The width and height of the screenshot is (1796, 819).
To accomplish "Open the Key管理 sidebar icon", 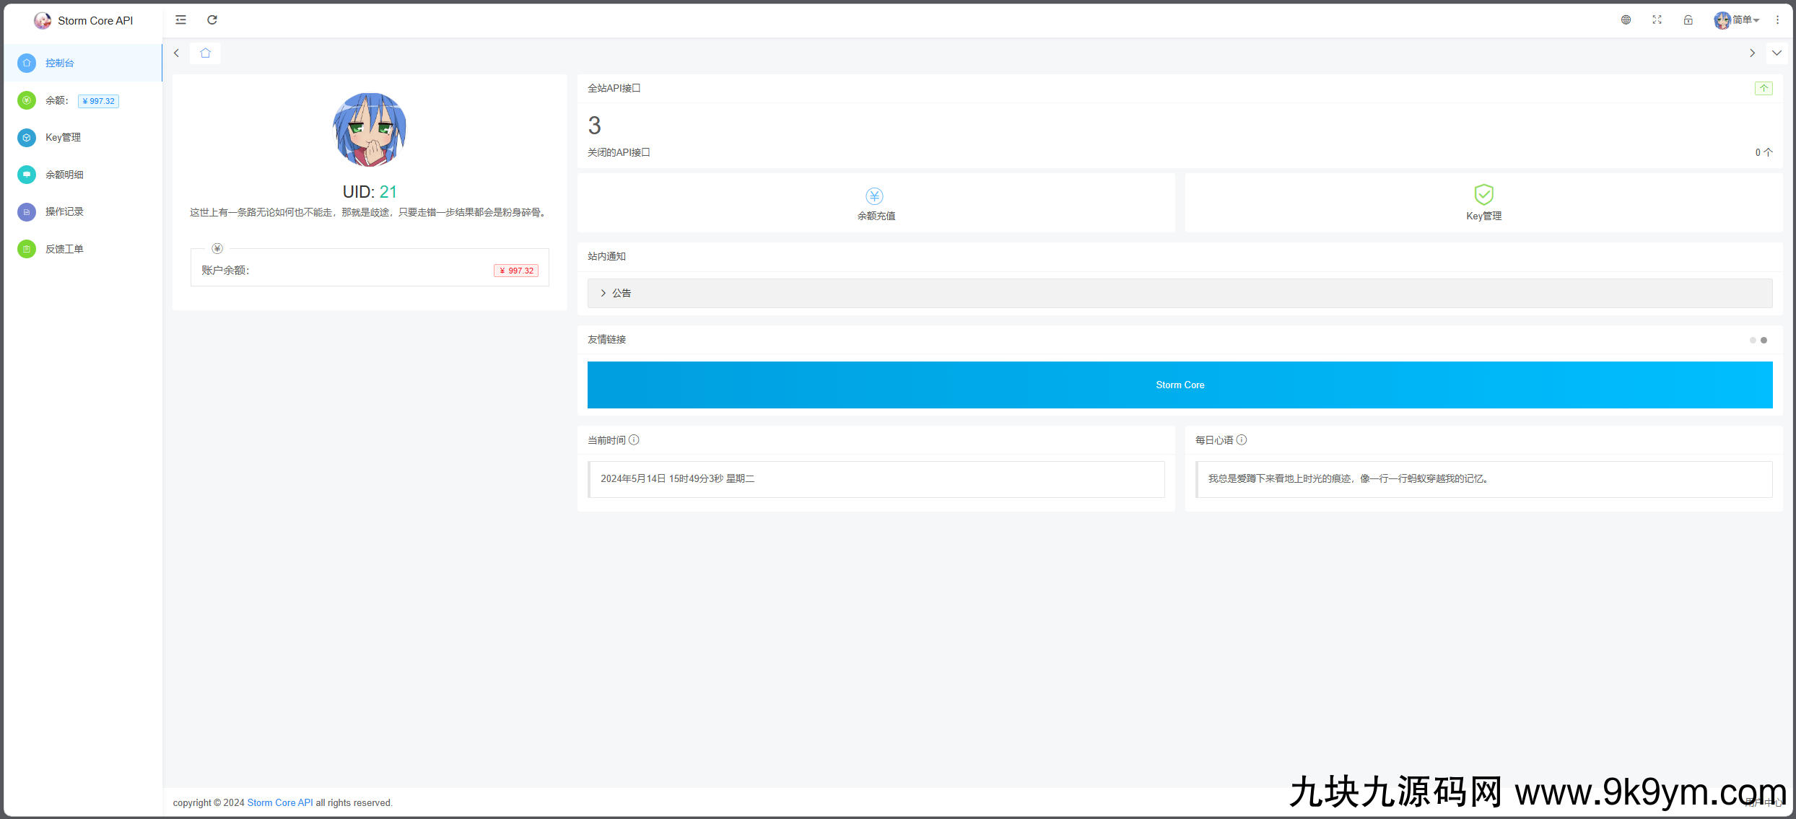I will pos(26,137).
